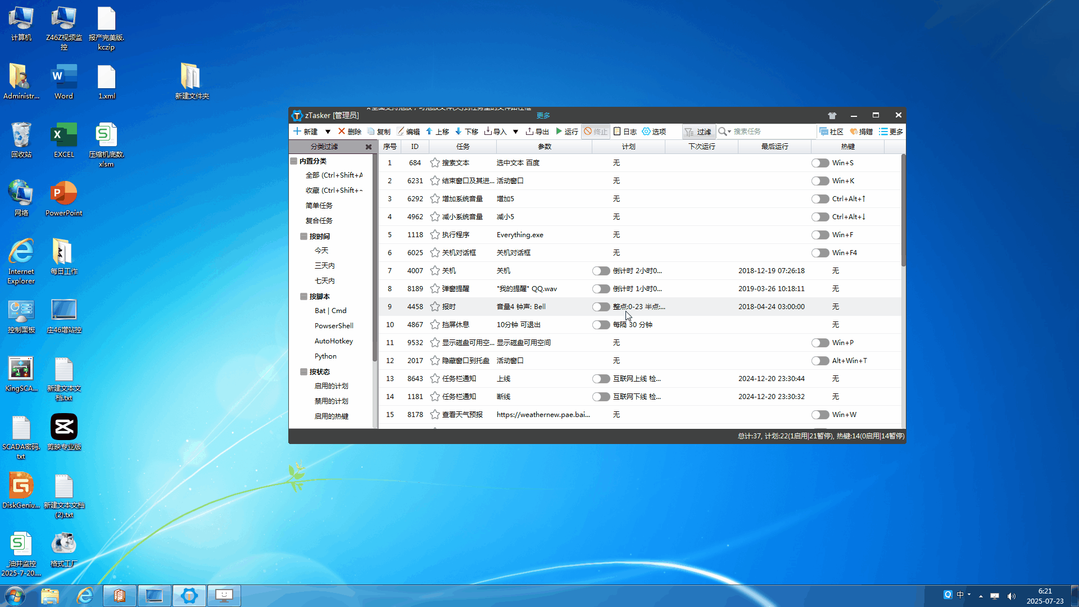Click the 导入 import button
The height and width of the screenshot is (607, 1079).
coord(496,132)
